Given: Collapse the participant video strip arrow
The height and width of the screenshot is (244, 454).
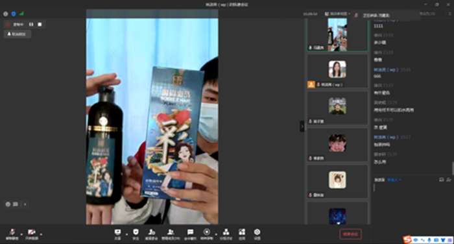Looking at the screenshot, I should 302,127.
